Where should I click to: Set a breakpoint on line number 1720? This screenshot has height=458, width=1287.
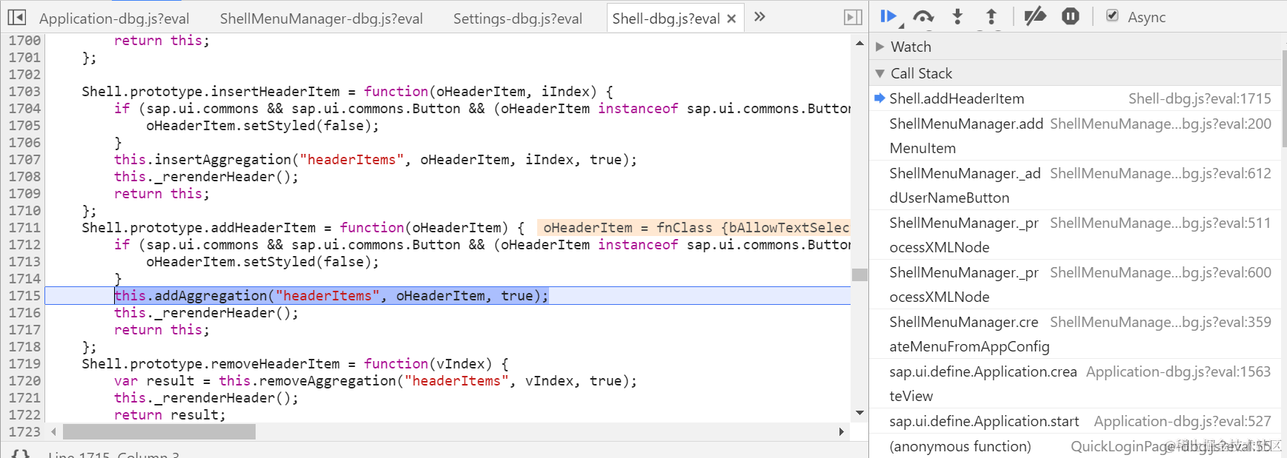24,380
